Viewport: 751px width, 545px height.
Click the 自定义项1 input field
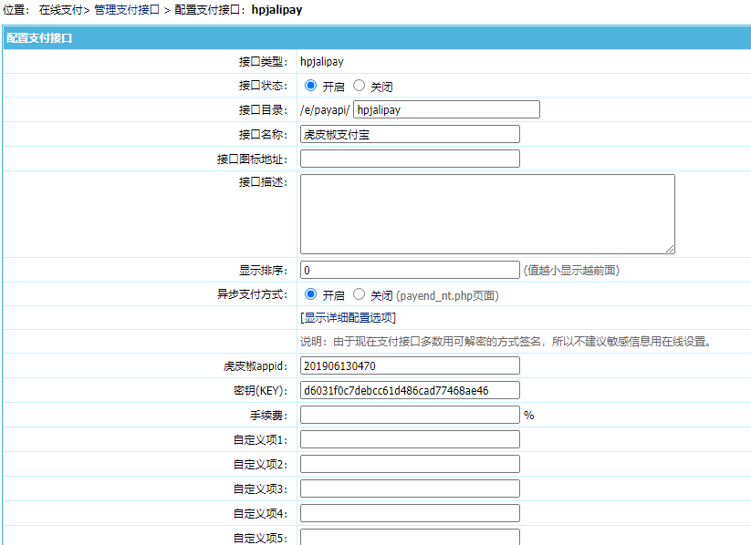tap(409, 438)
